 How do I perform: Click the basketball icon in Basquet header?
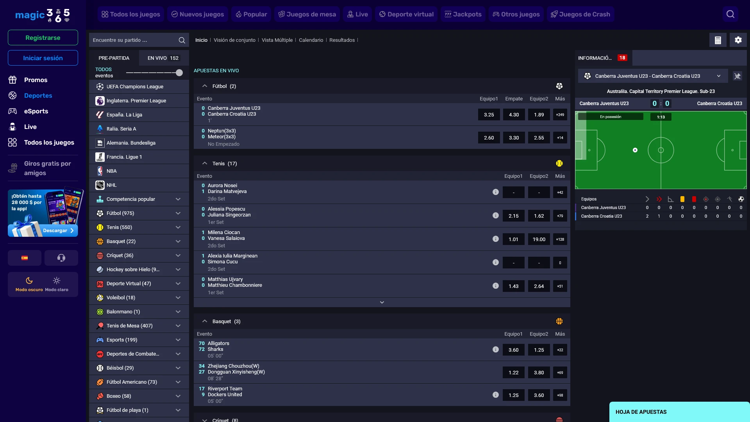tap(559, 321)
